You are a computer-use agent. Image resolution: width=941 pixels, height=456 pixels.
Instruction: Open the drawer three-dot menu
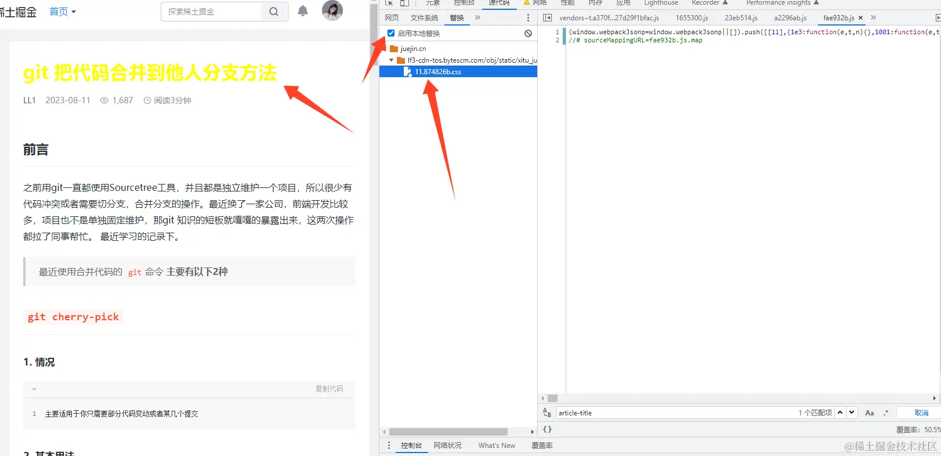389,446
